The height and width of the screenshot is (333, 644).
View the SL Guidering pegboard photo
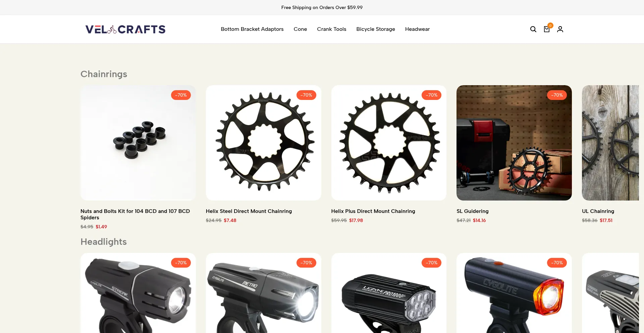pyautogui.click(x=514, y=143)
